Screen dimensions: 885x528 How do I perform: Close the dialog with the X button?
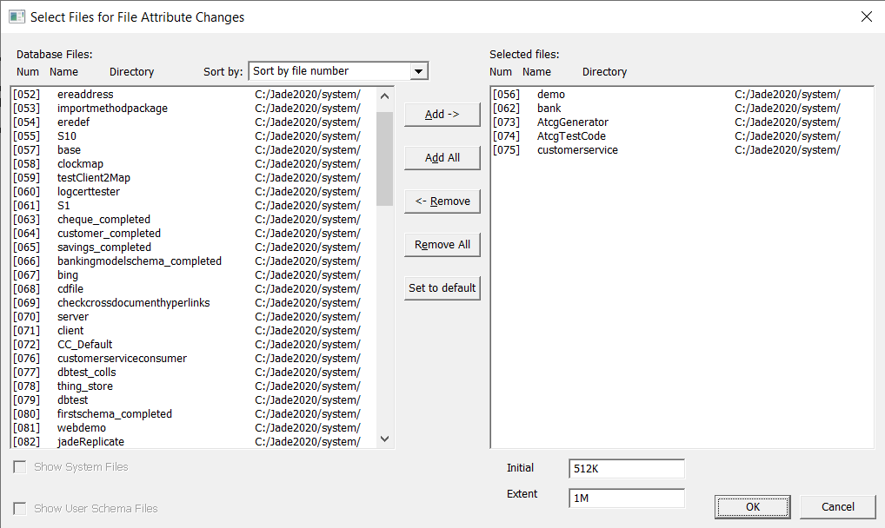pos(866,16)
